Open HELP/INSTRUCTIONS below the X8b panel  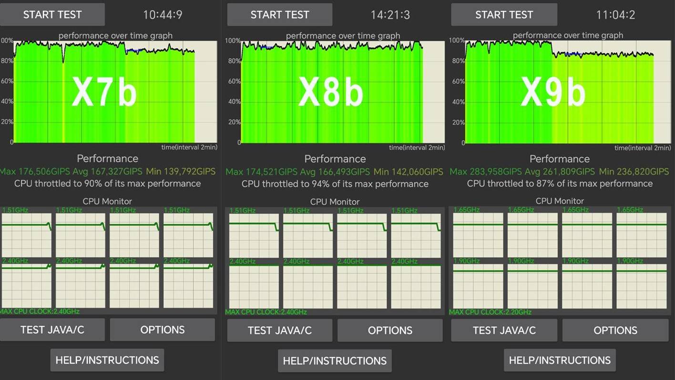(x=335, y=360)
